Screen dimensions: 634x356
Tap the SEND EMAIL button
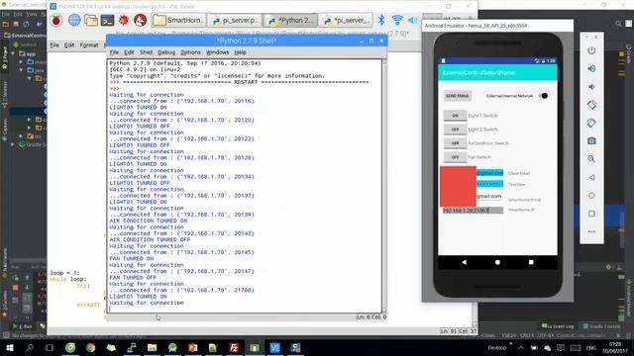[x=458, y=96]
